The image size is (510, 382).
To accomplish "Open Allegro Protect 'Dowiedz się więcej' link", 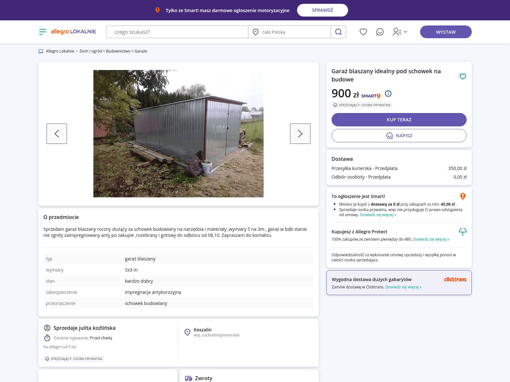I will (x=431, y=239).
